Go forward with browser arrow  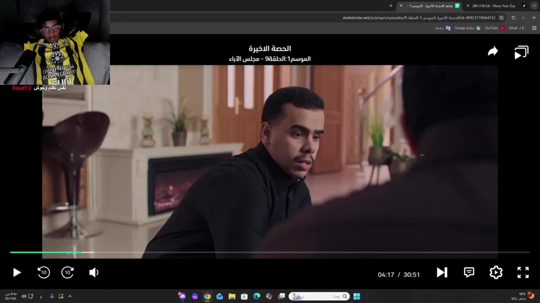(524, 18)
